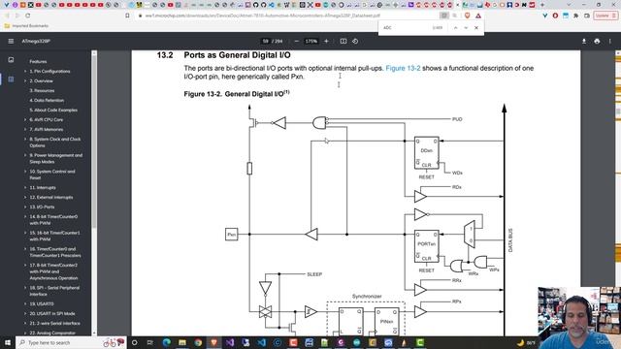
Task: Click the bookmark this page icon
Action: [x=127, y=16]
